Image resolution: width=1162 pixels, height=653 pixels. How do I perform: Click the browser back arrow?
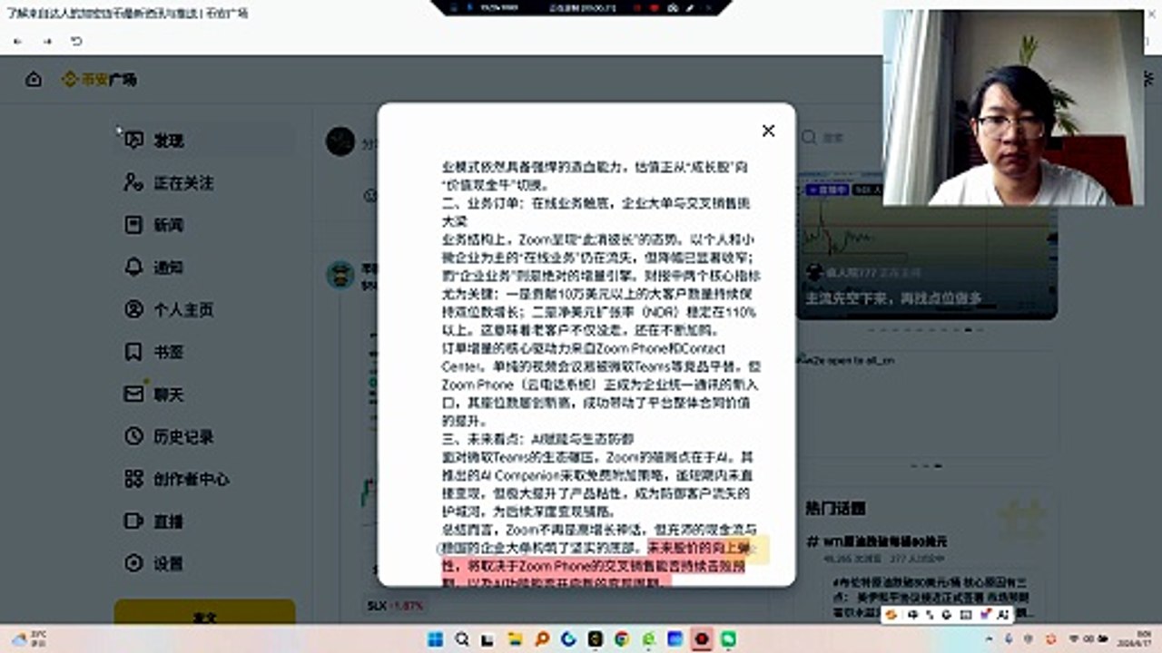(17, 42)
